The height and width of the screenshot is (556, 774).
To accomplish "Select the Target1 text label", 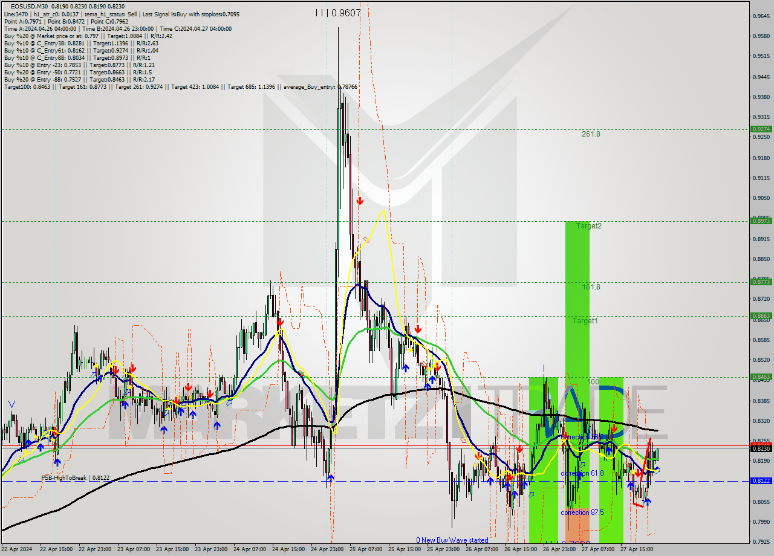I will point(585,321).
